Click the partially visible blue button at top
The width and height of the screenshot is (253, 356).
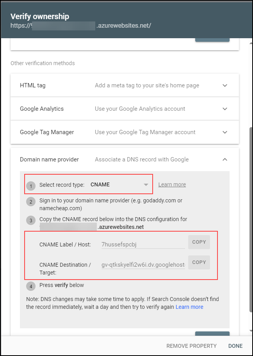click(x=212, y=39)
